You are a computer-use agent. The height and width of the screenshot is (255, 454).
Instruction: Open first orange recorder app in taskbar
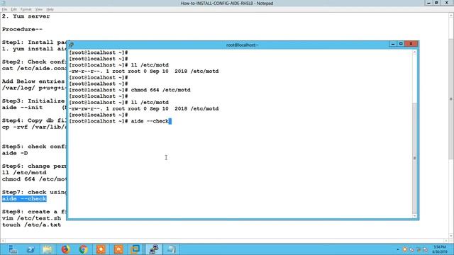tap(101, 249)
